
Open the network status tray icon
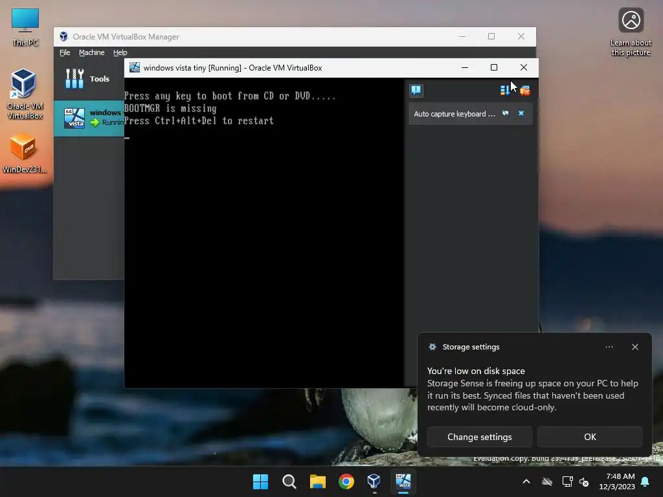tap(567, 481)
